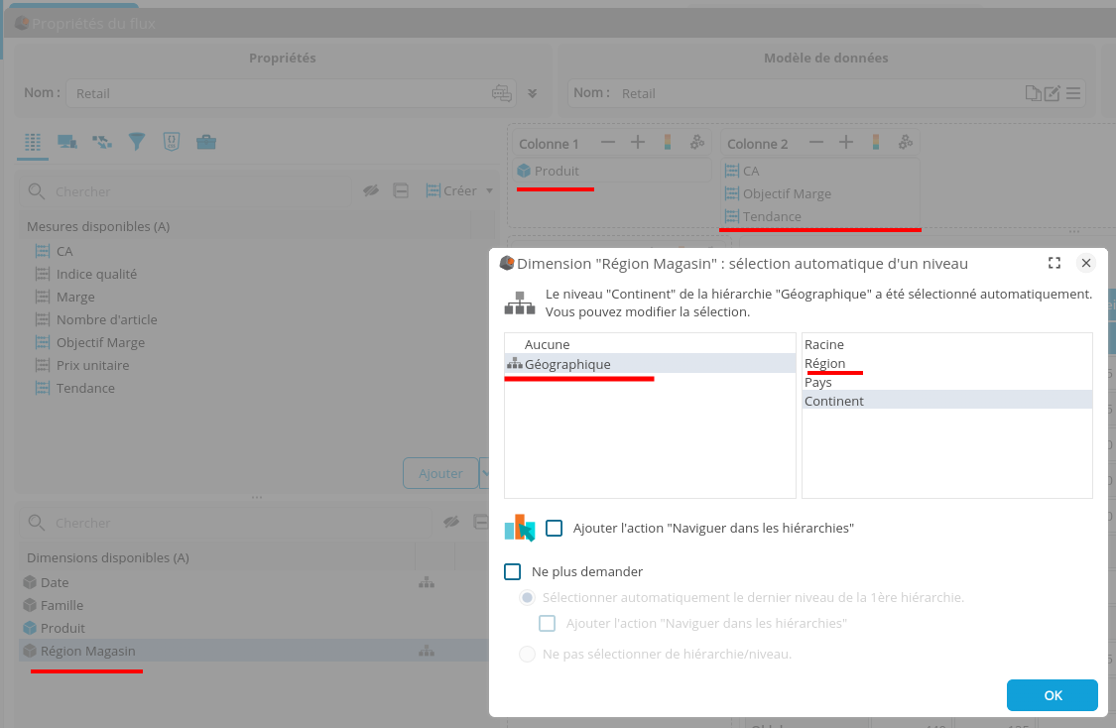Confirm the selection with OK
1116x728 pixels.
coord(1052,695)
